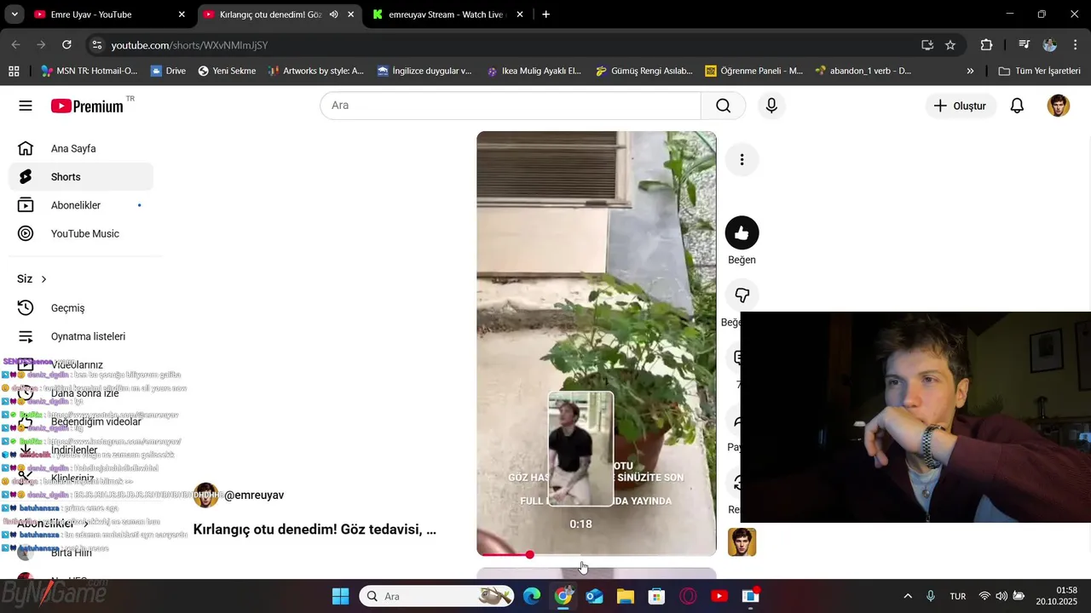Open the Öğrenme Paneli bookmark
Screen dimensions: 1091x613
click(x=754, y=71)
